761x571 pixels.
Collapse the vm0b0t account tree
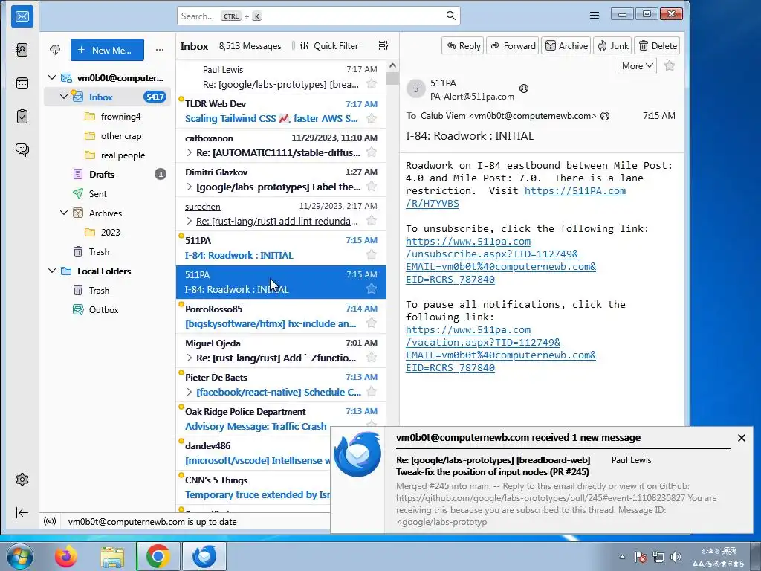(x=52, y=77)
